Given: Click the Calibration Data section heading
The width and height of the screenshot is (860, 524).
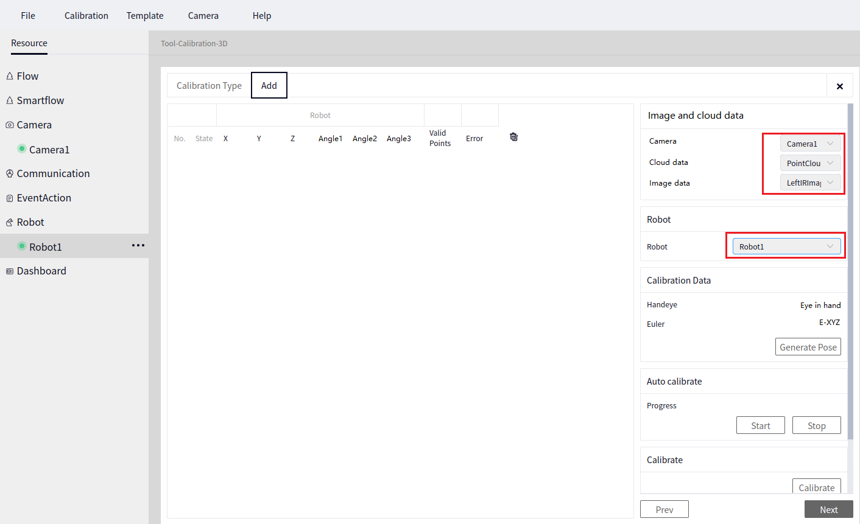Looking at the screenshot, I should pos(678,281).
